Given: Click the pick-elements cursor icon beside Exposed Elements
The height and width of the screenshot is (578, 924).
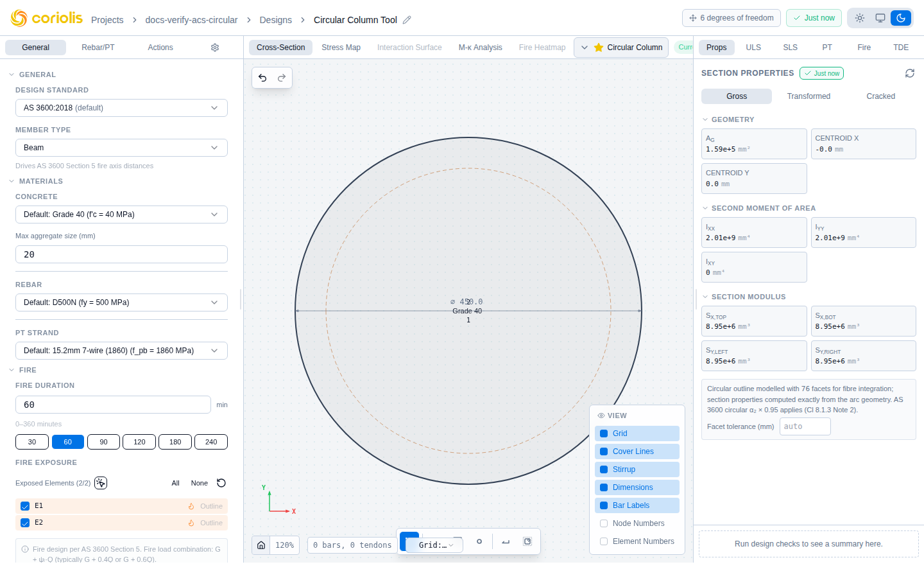Looking at the screenshot, I should click(x=101, y=483).
